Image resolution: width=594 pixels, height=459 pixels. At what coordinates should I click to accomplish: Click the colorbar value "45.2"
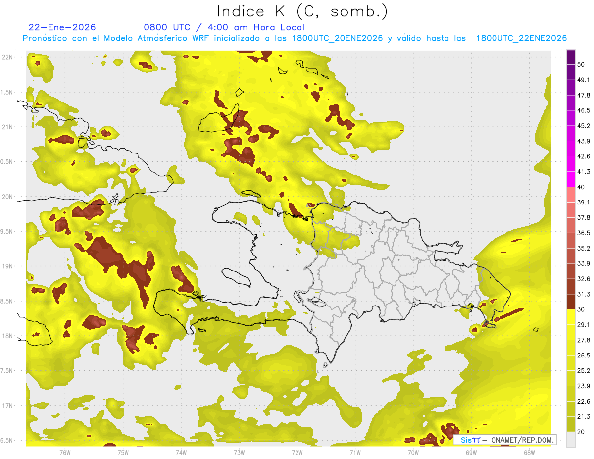tap(584, 126)
